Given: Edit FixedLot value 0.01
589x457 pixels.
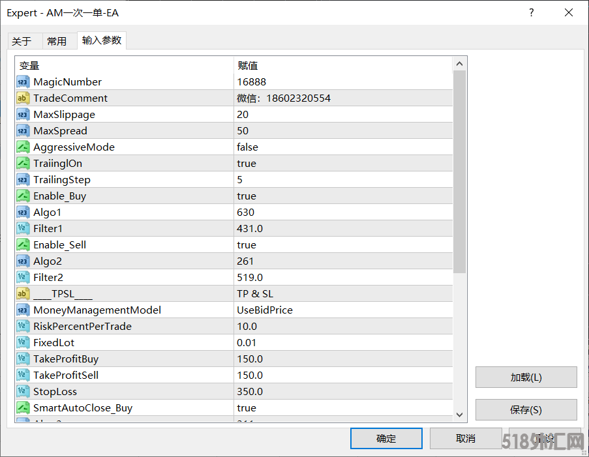Looking at the screenshot, I should 343,343.
